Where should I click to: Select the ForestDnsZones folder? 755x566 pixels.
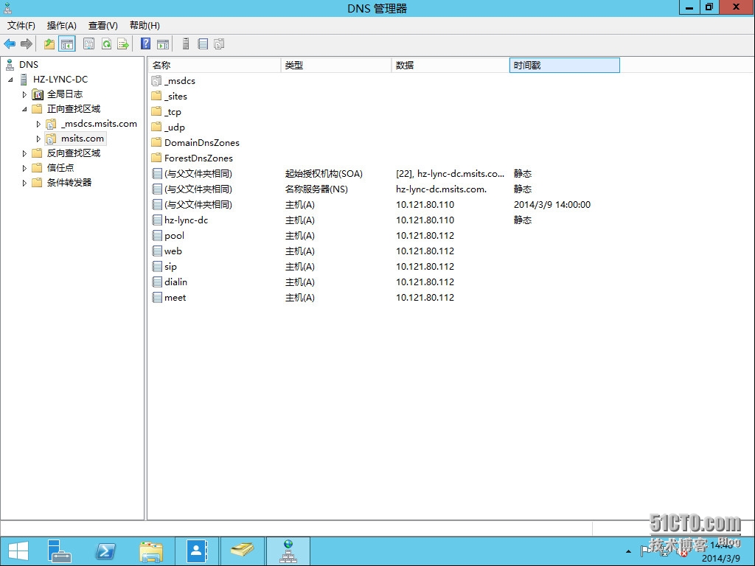pyautogui.click(x=198, y=158)
